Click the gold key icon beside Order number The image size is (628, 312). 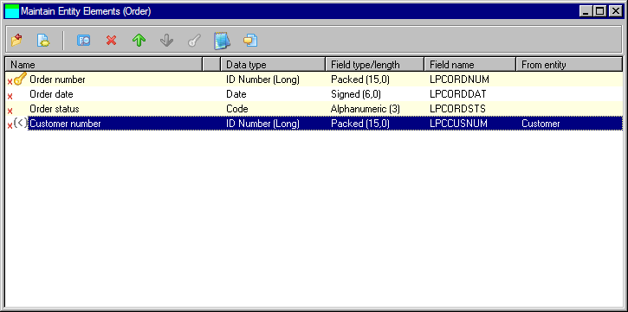[x=20, y=80]
